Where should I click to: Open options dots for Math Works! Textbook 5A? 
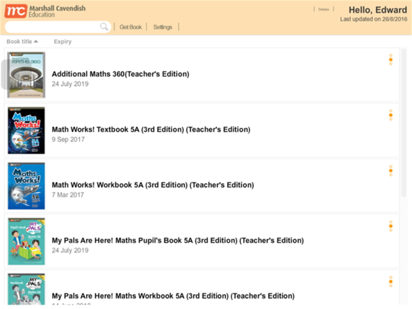(x=391, y=115)
